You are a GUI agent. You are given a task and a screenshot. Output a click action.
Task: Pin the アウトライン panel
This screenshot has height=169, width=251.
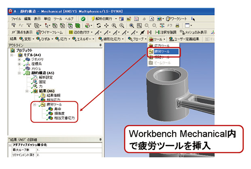100,45
